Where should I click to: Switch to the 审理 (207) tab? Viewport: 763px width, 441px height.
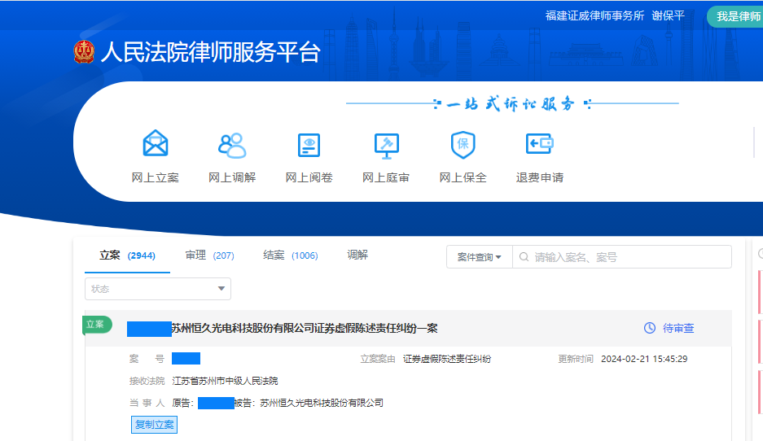point(210,255)
